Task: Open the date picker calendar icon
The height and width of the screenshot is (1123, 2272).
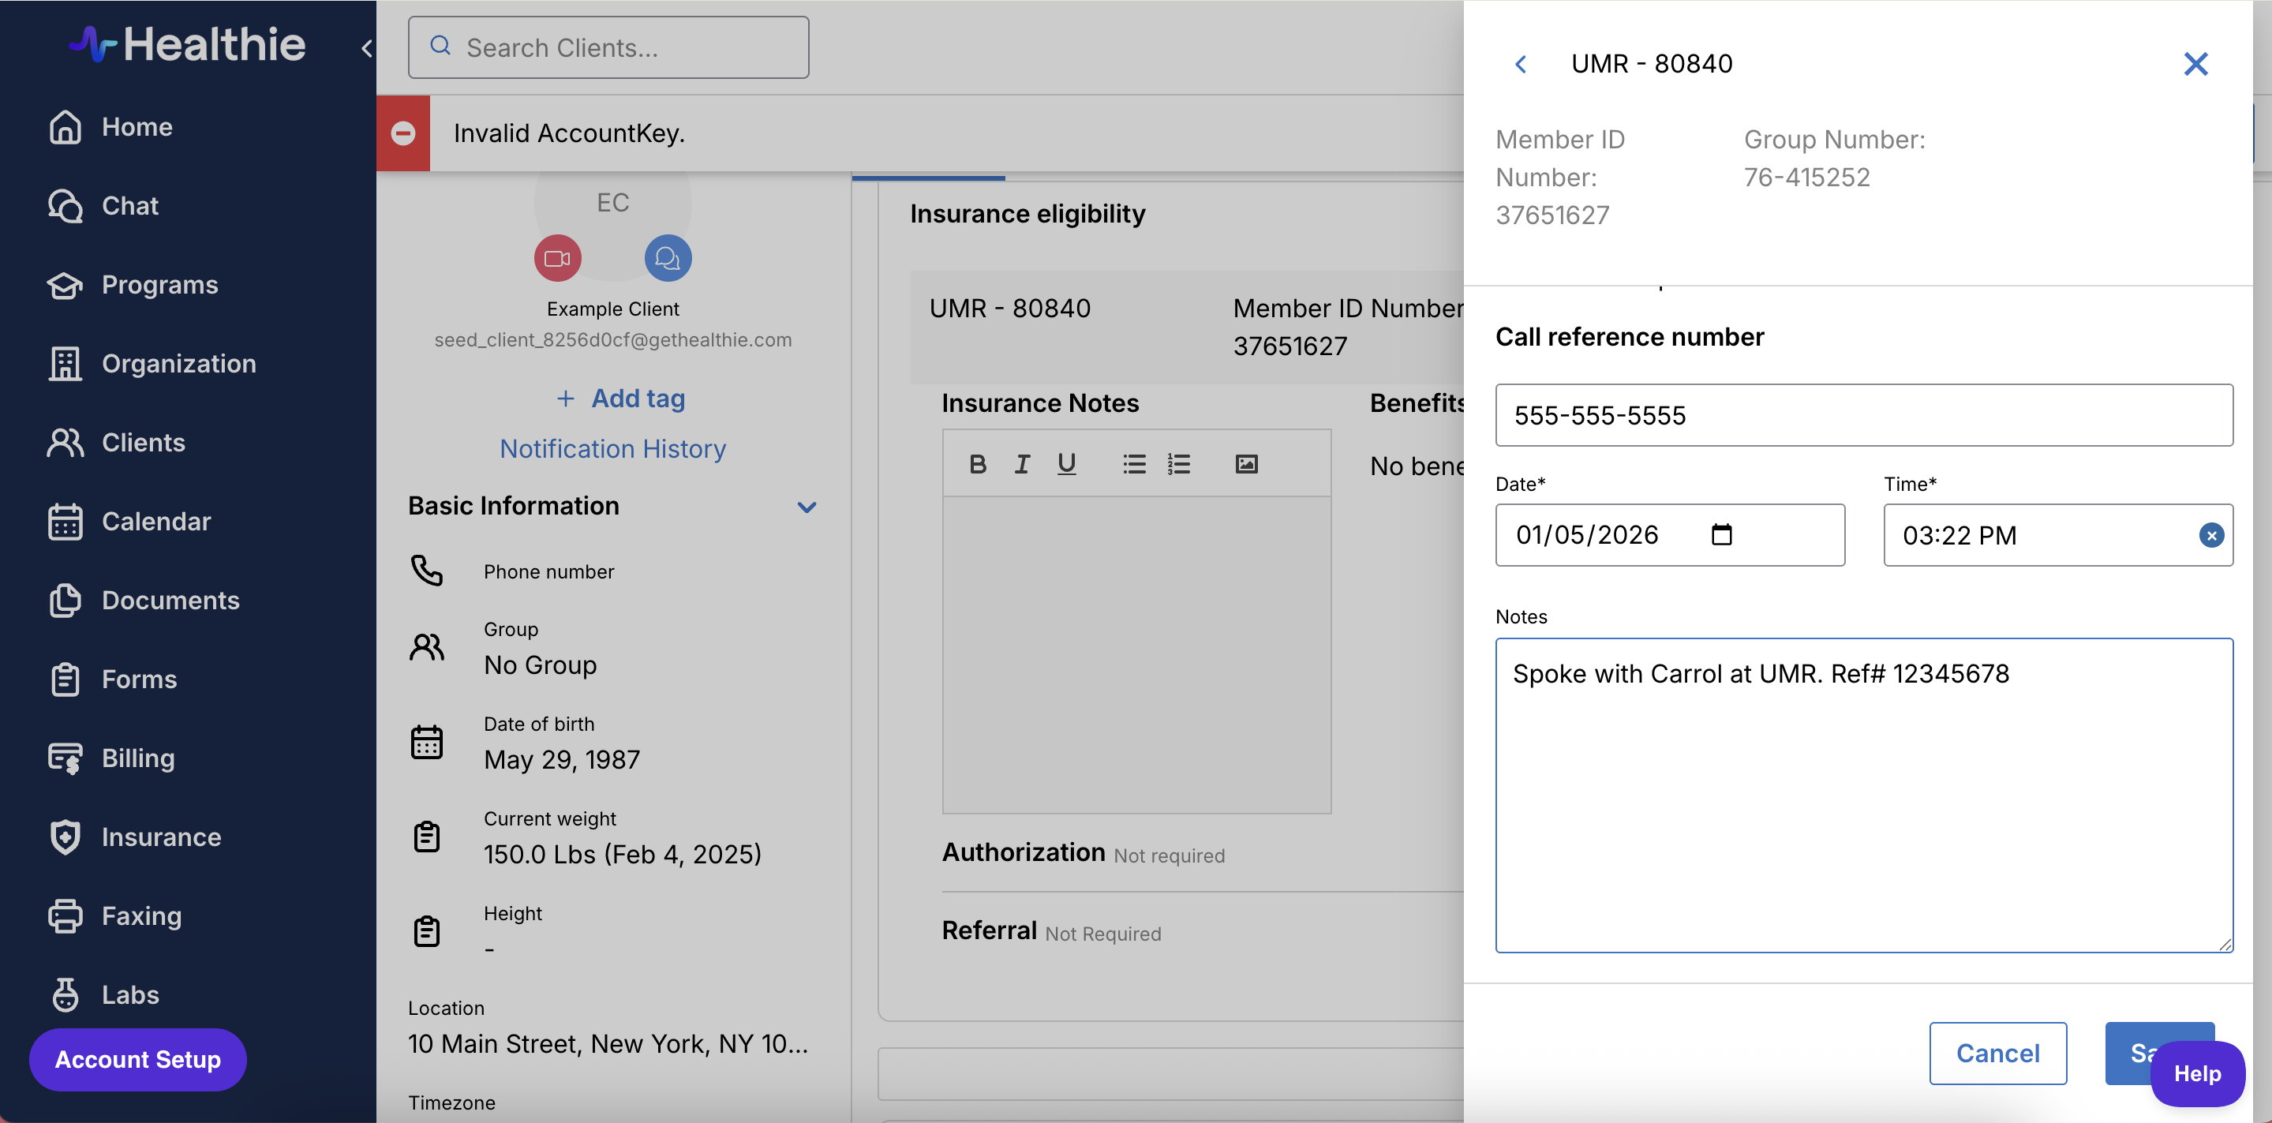Action: pos(1720,534)
